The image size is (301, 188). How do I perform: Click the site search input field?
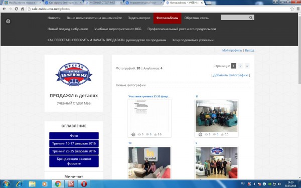pyautogui.click(x=235, y=18)
